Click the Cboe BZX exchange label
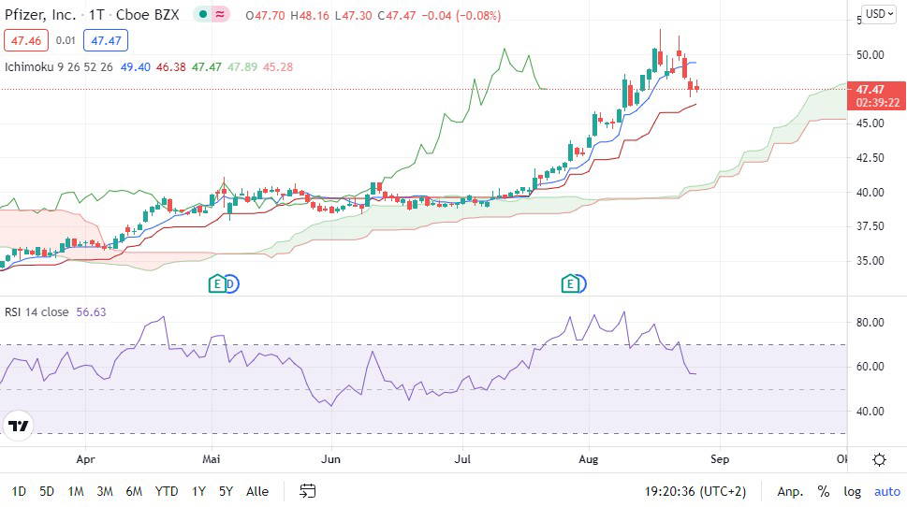 pyautogui.click(x=148, y=15)
